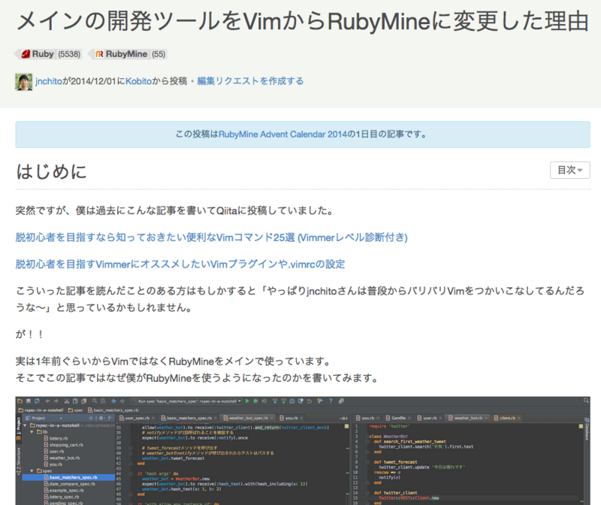Open RubyMine Advent Calendar 2014 link
This screenshot has width=601, height=505.
(x=282, y=135)
